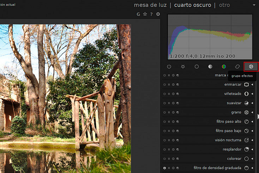Expand the resplandor module arrow
This screenshot has width=259, height=173.
click(x=252, y=149)
